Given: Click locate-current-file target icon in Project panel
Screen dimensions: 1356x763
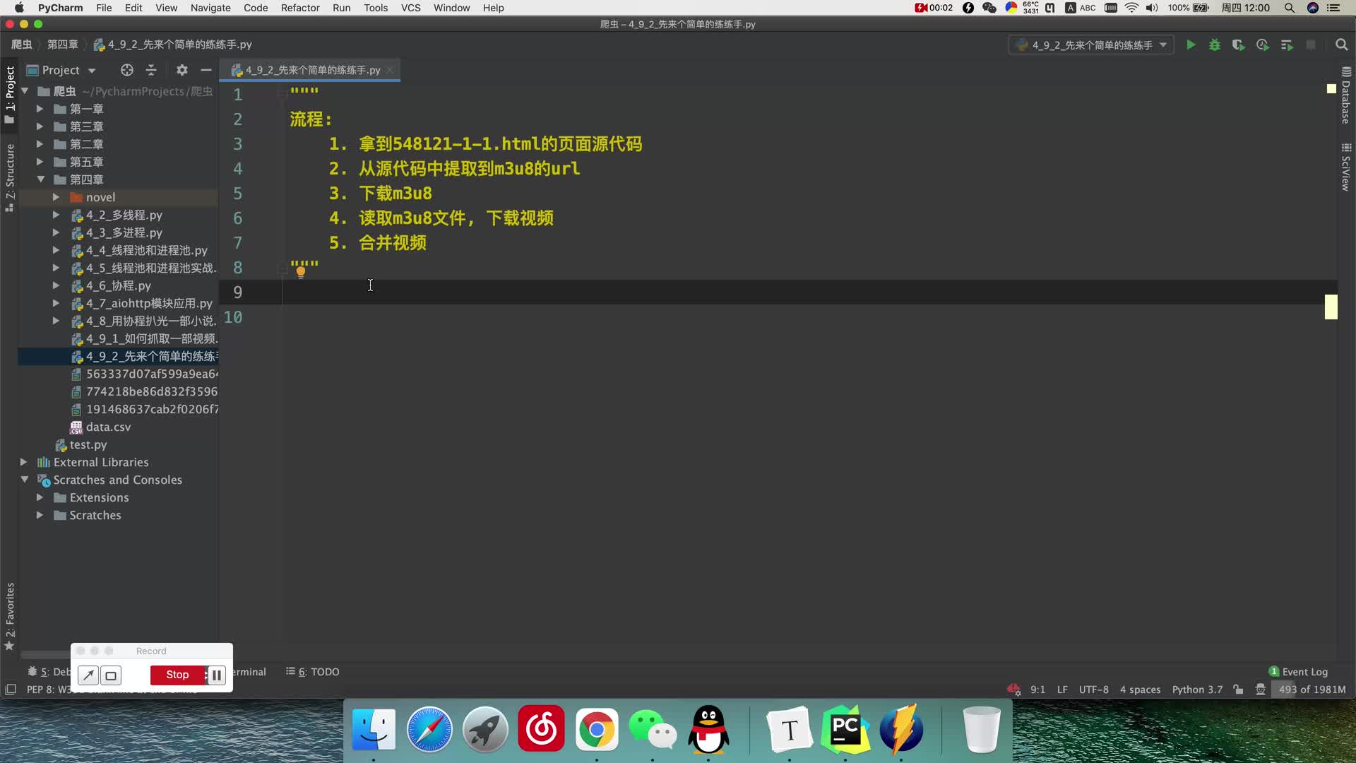Looking at the screenshot, I should click(x=126, y=70).
